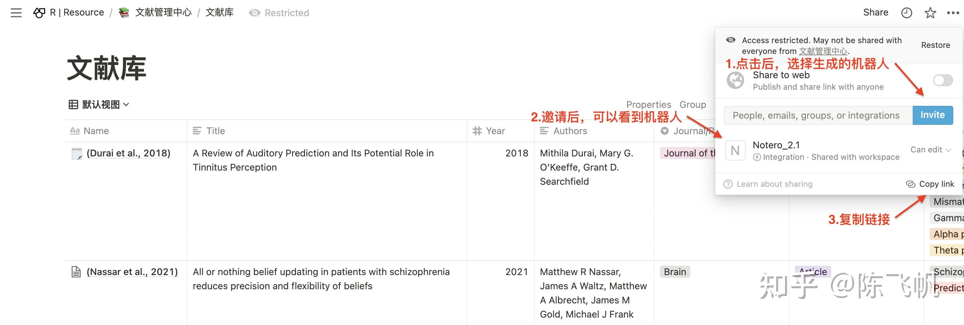Open page history clock icon
The image size is (964, 325).
[906, 13]
